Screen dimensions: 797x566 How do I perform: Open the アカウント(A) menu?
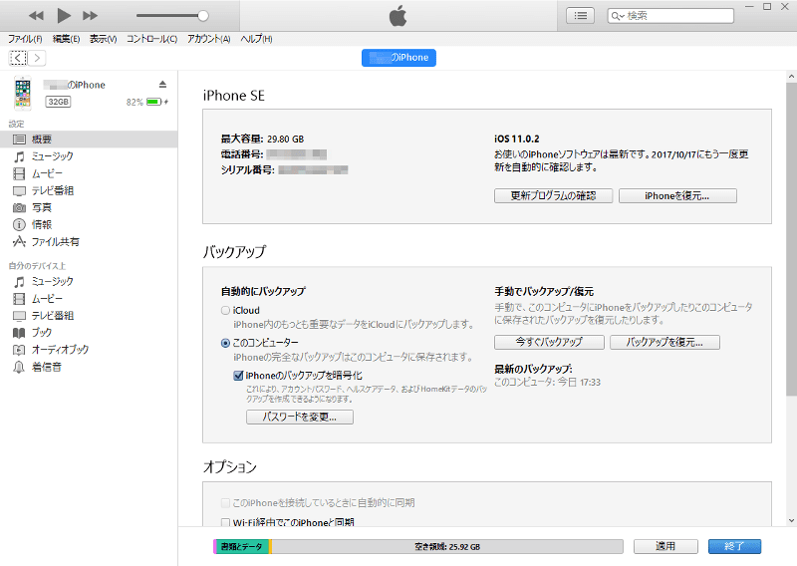click(208, 39)
